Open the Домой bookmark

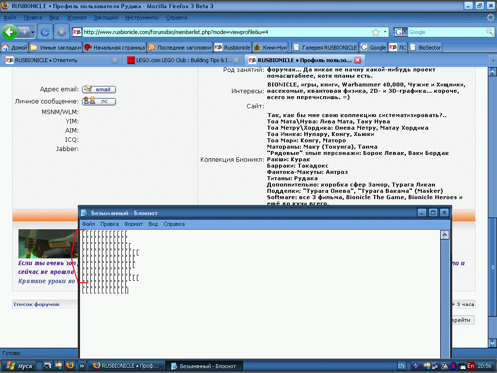pos(15,48)
